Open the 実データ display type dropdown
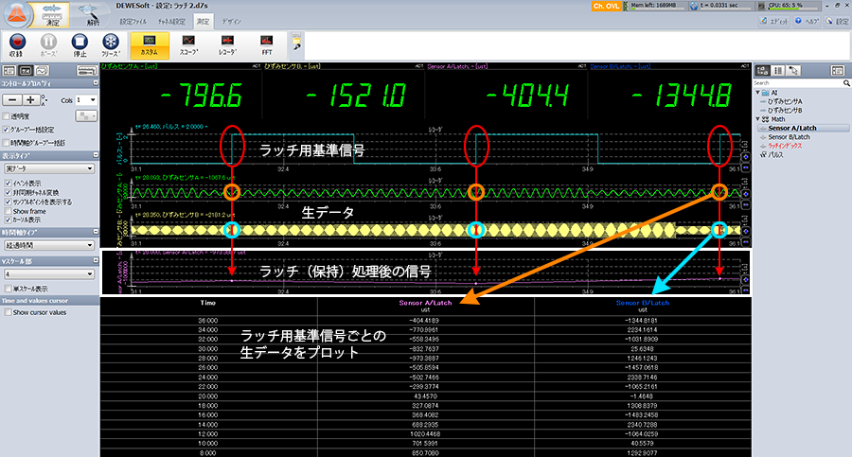The image size is (852, 457). point(49,168)
